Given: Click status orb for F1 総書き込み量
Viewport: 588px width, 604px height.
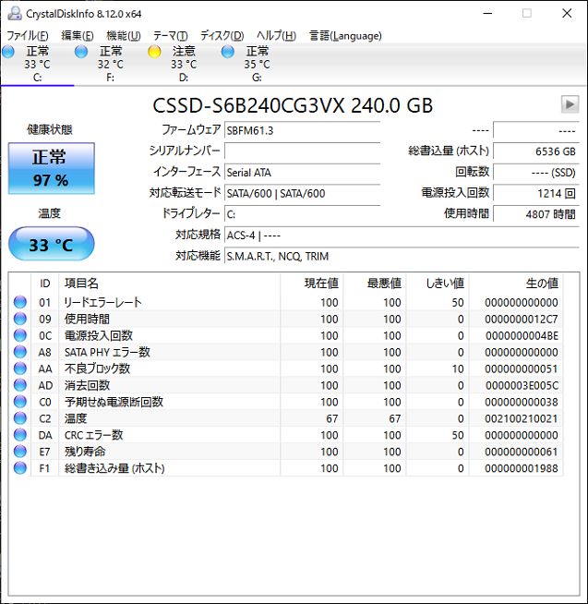Looking at the screenshot, I should 20,467.
